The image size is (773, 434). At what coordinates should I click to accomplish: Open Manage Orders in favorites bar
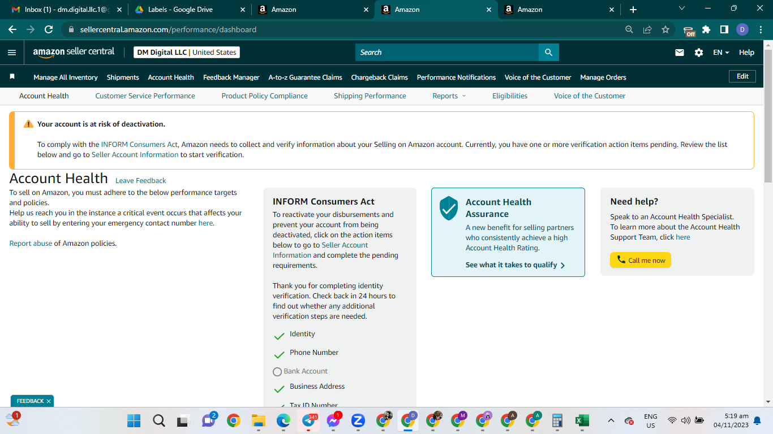pyautogui.click(x=603, y=77)
